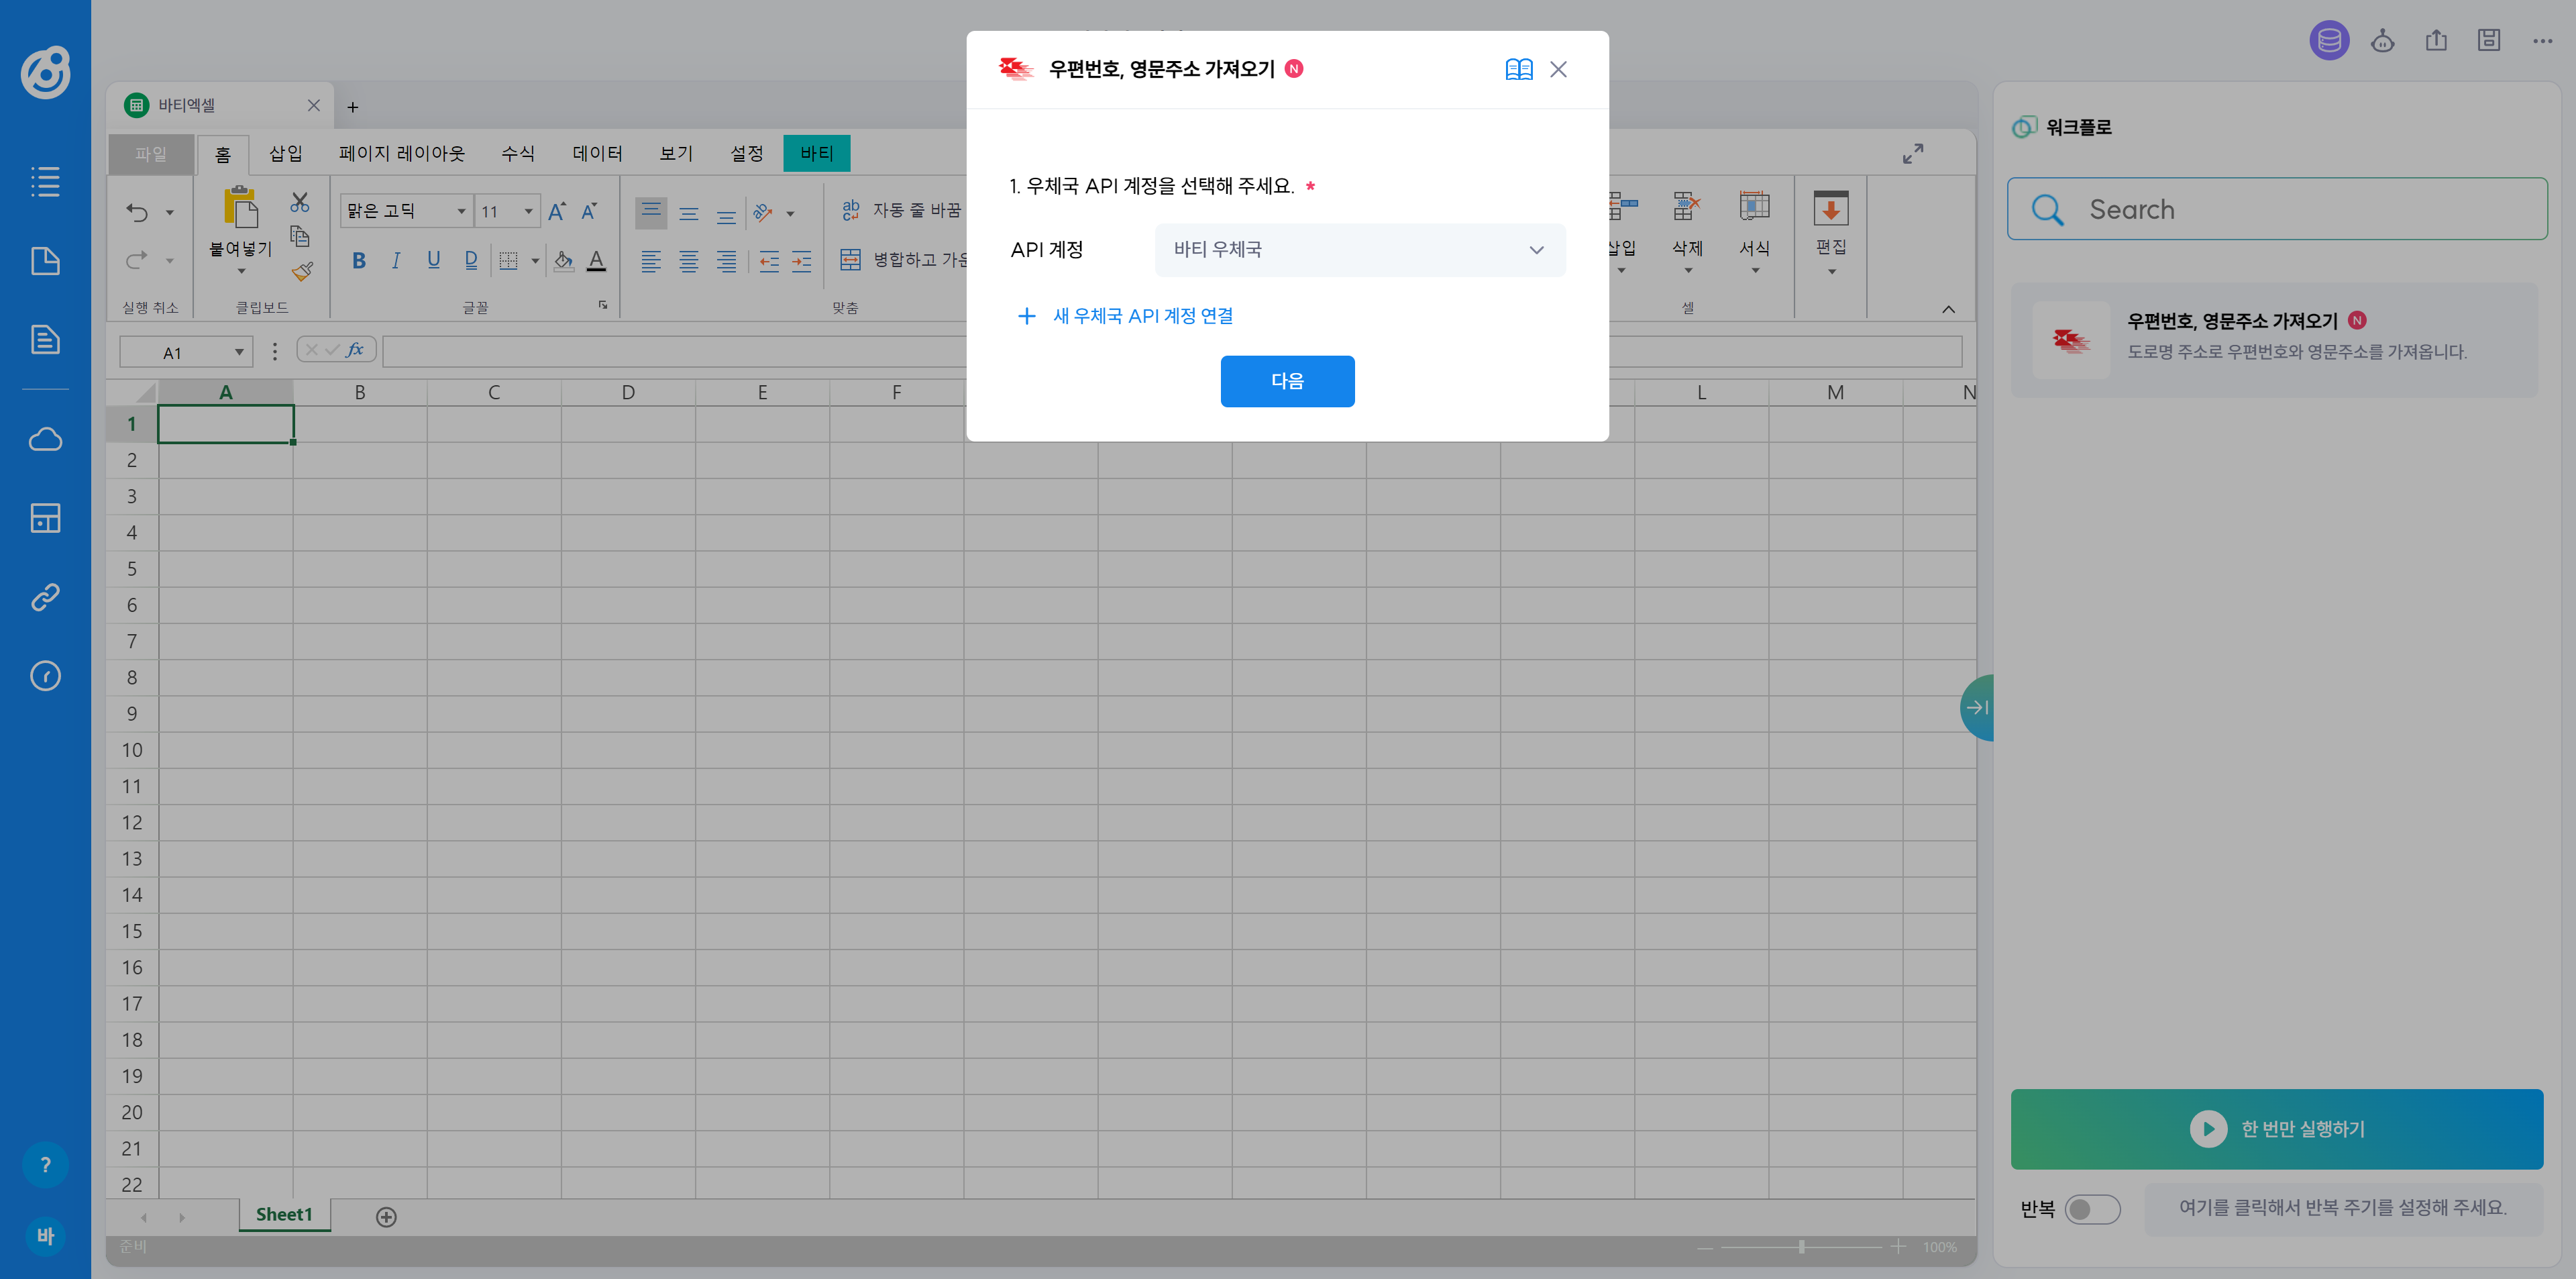This screenshot has height=1279, width=2576.
Task: Toggle underline formatting
Action: [x=434, y=261]
